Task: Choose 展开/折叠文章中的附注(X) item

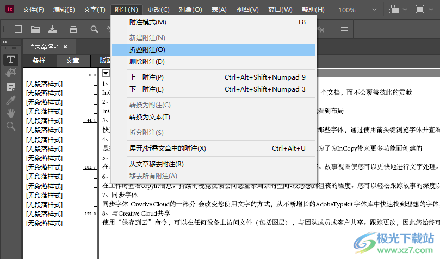Action: click(x=214, y=148)
